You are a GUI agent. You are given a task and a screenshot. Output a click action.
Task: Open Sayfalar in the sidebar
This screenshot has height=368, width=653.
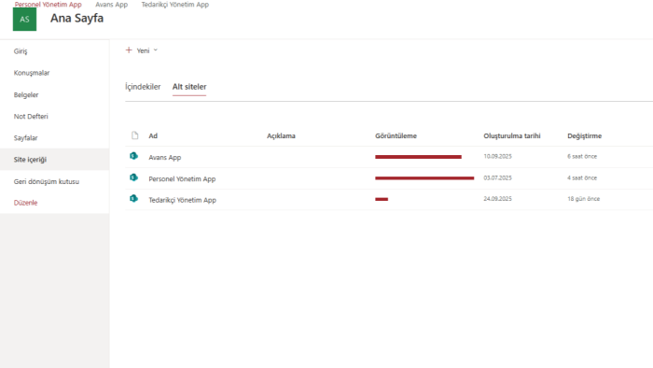[25, 138]
